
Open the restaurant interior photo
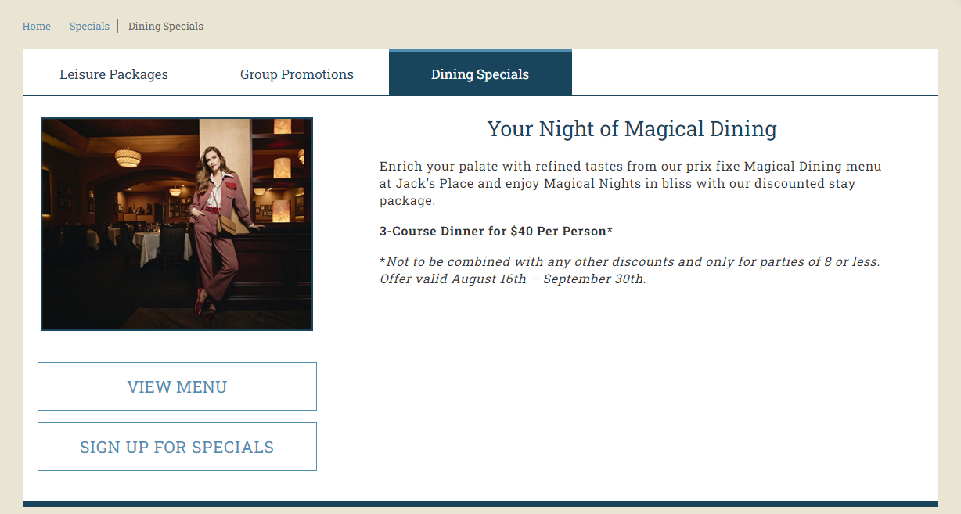pos(177,225)
